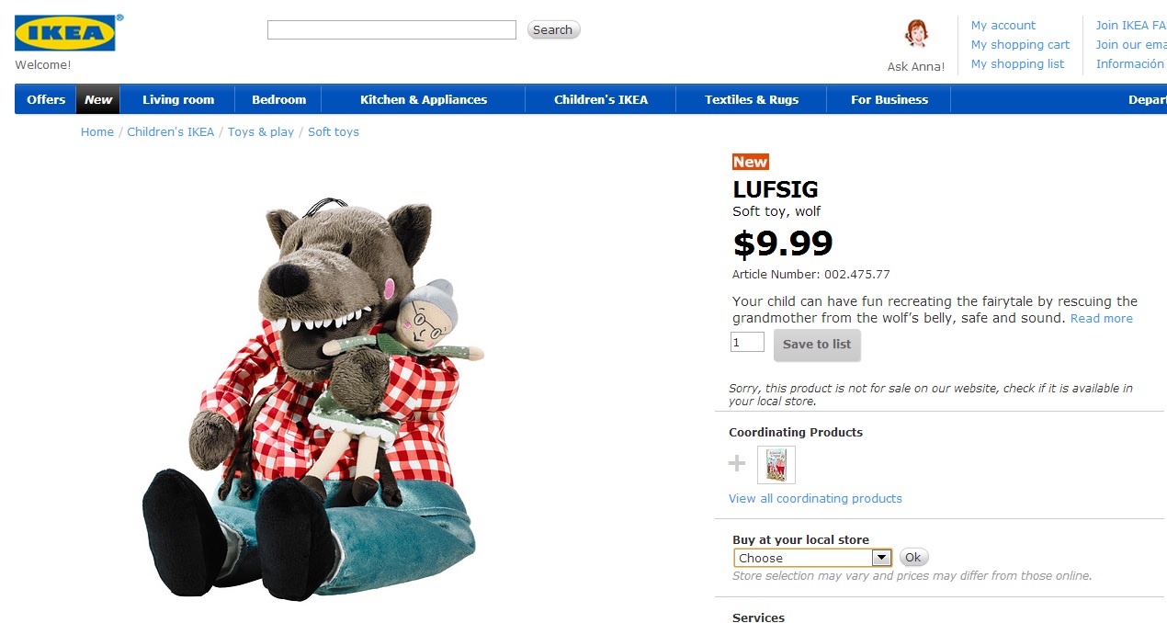
Task: Open the Children's IKEA menu
Action: (x=601, y=100)
